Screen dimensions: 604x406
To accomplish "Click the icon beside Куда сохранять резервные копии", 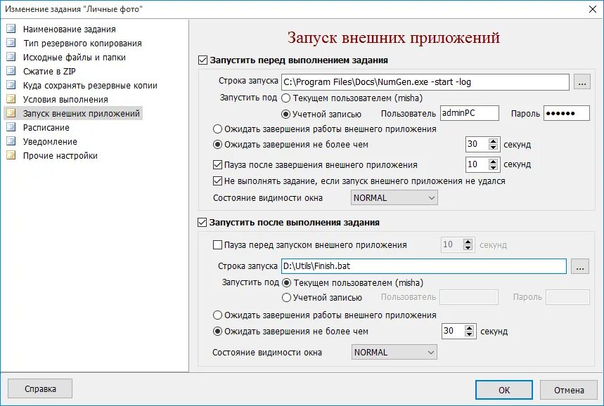I will pyautogui.click(x=11, y=85).
